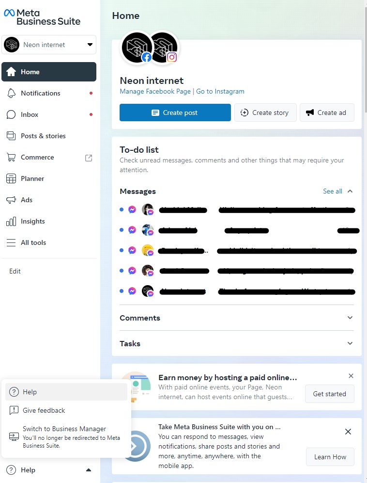This screenshot has height=483, width=367.
Task: Expand the Comments section
Action: tap(237, 318)
